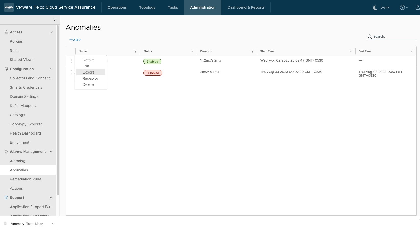The height and width of the screenshot is (230, 420).
Task: Open Domain Settings page
Action: (x=24, y=96)
